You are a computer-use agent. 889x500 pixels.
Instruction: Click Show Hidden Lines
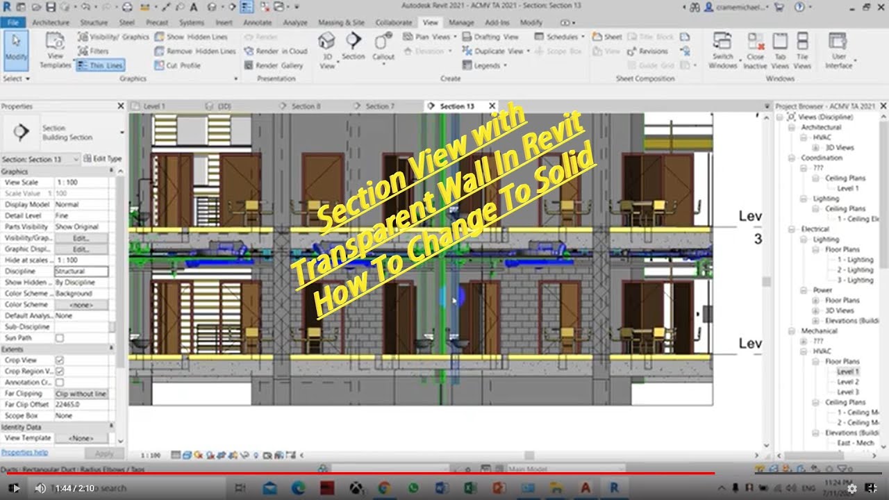click(191, 37)
